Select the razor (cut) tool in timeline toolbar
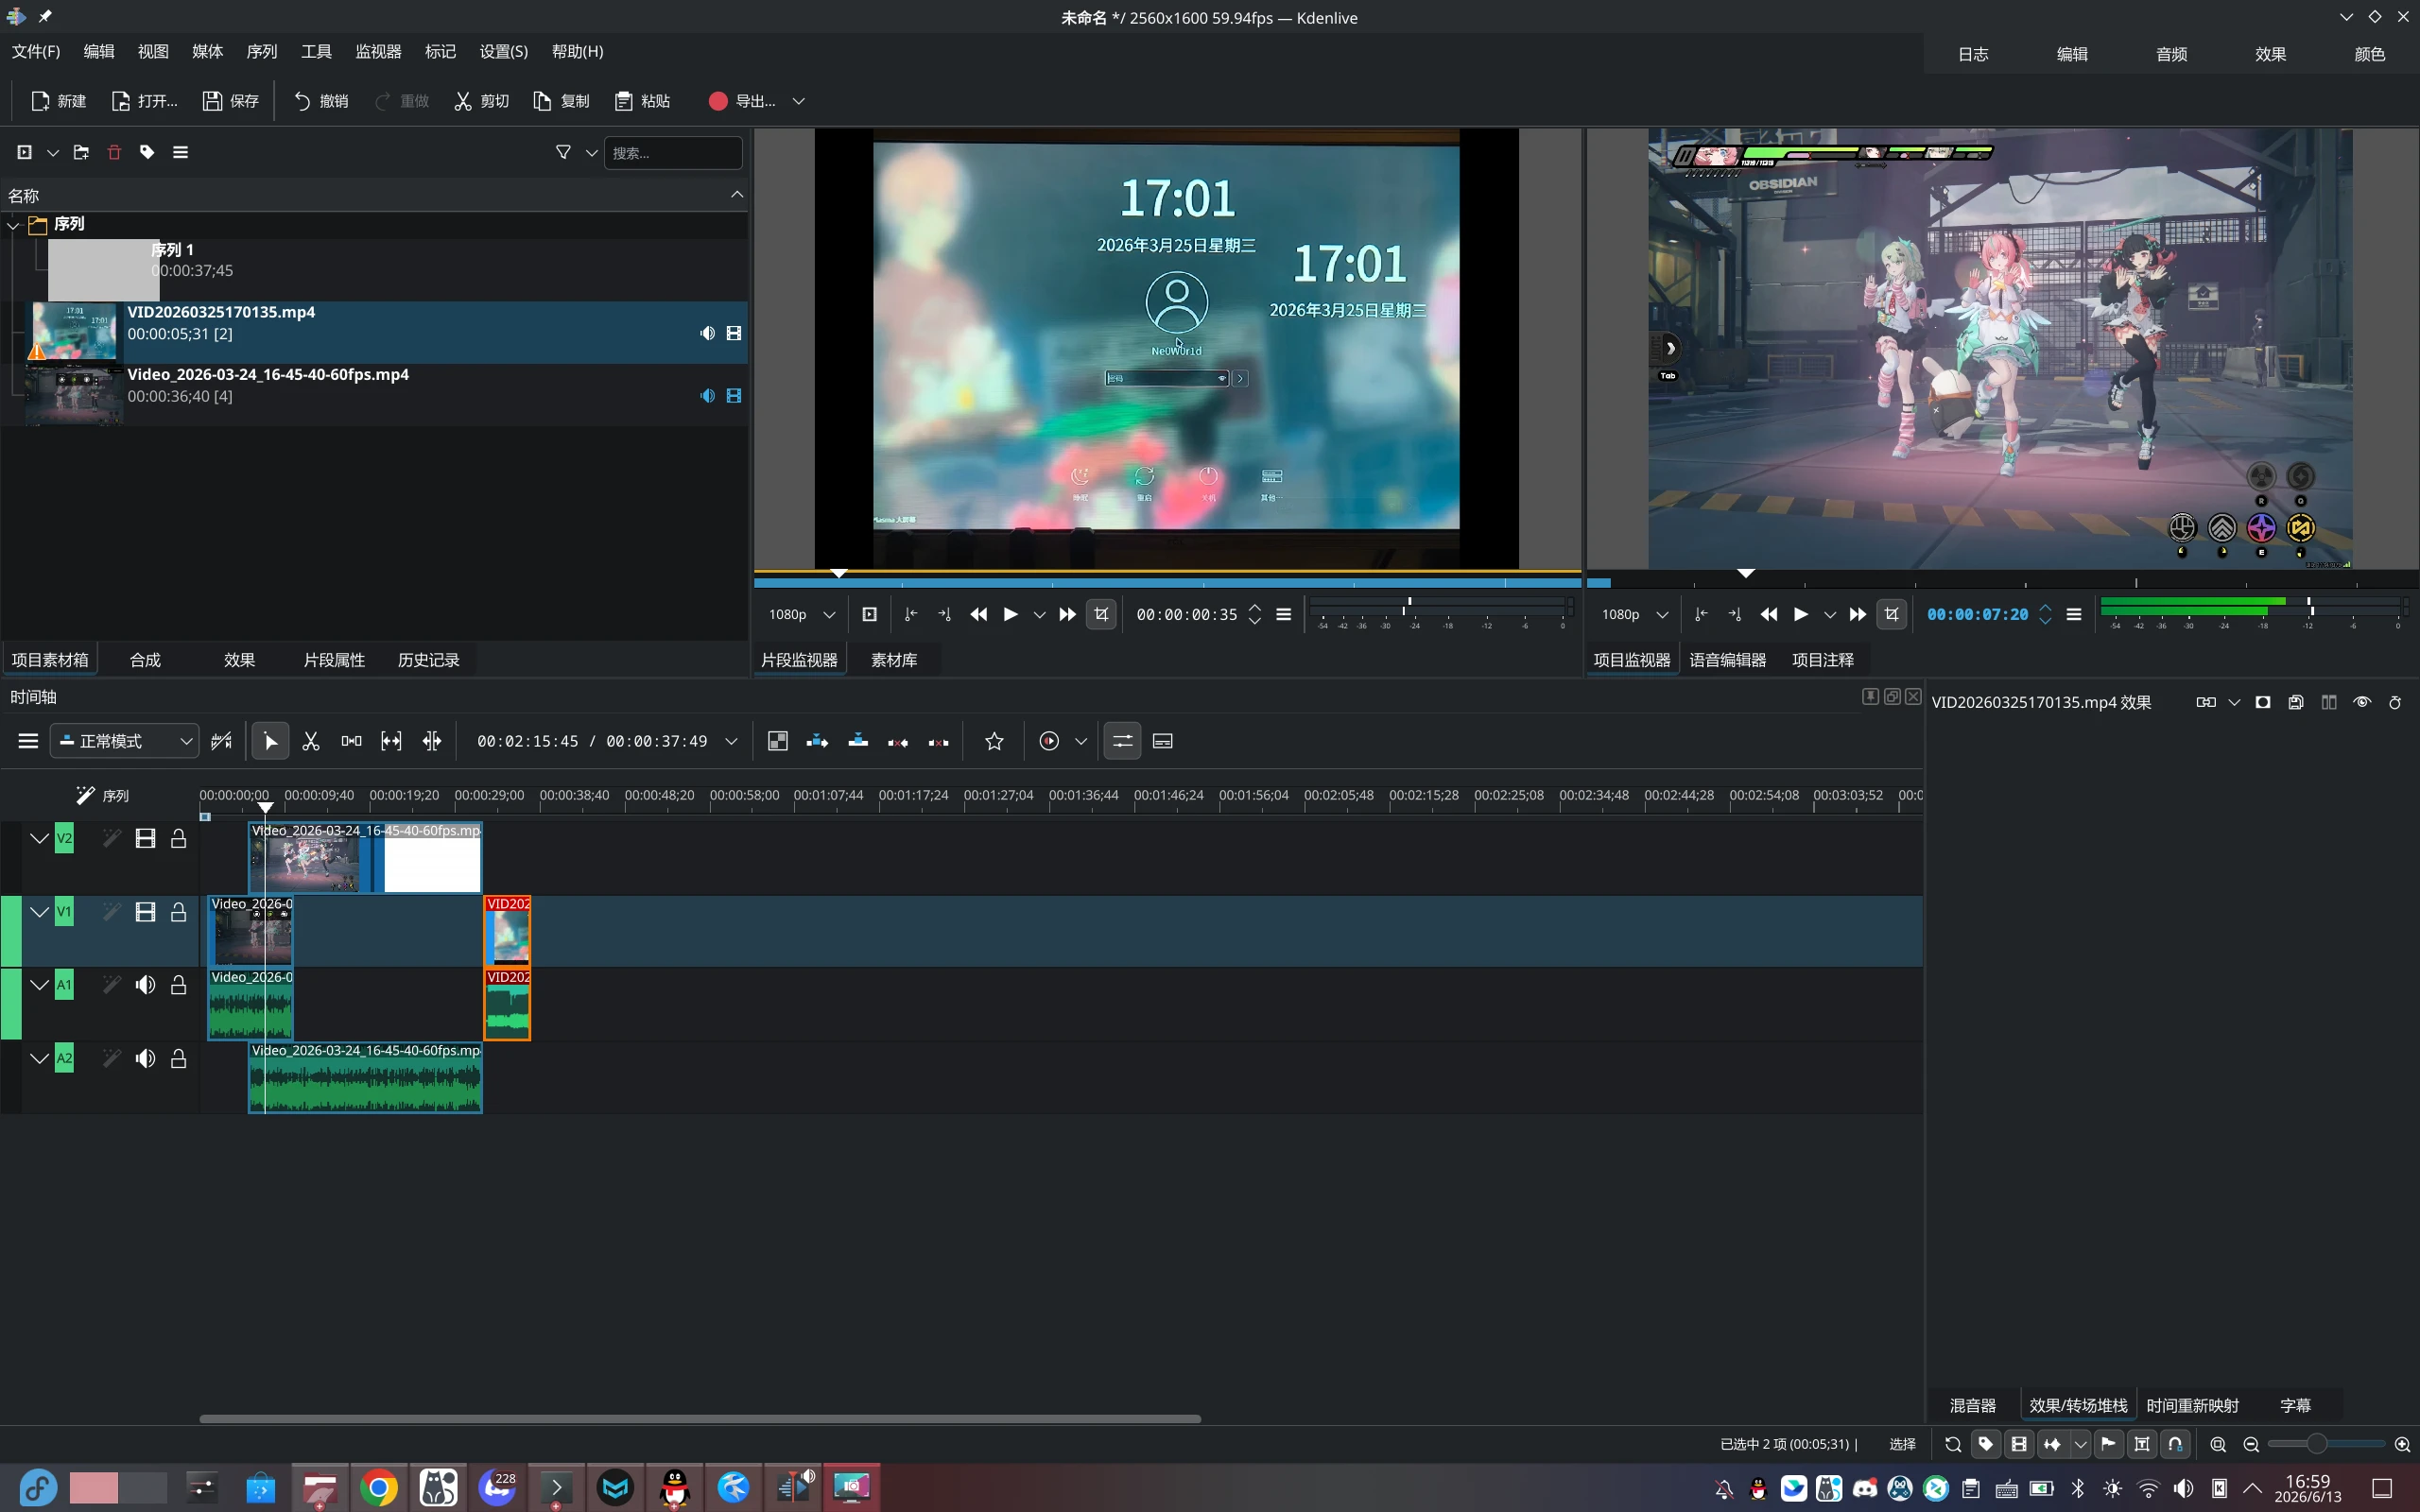The width and height of the screenshot is (2420, 1512). (311, 741)
